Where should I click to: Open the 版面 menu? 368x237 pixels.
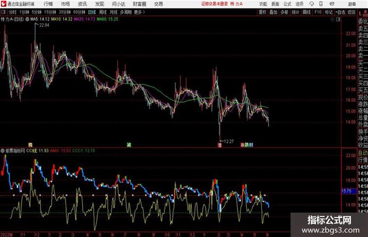pos(275,4)
